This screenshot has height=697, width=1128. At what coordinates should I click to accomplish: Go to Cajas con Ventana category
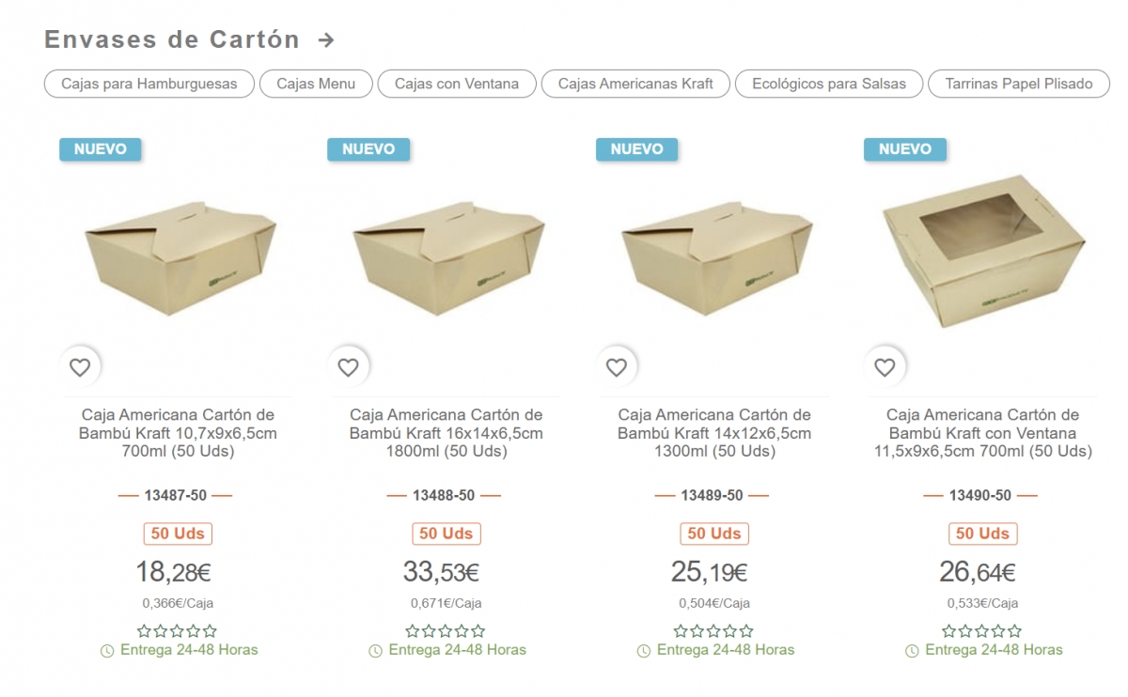click(x=457, y=84)
